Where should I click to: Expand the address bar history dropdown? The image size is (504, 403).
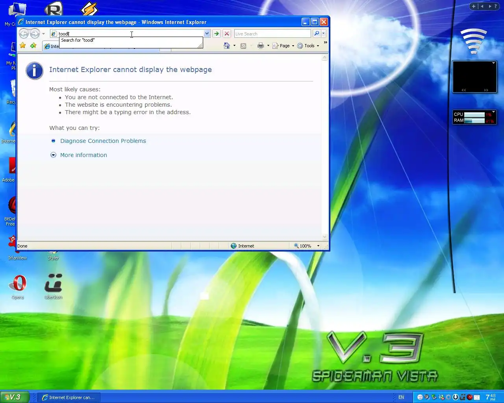click(207, 34)
